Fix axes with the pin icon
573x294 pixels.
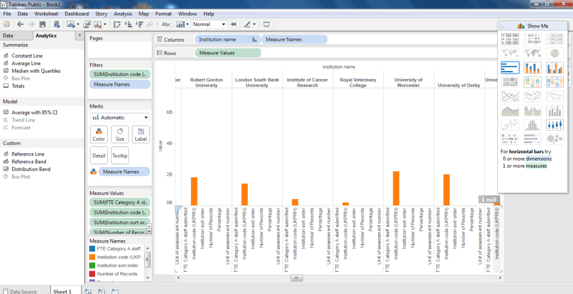click(233, 25)
